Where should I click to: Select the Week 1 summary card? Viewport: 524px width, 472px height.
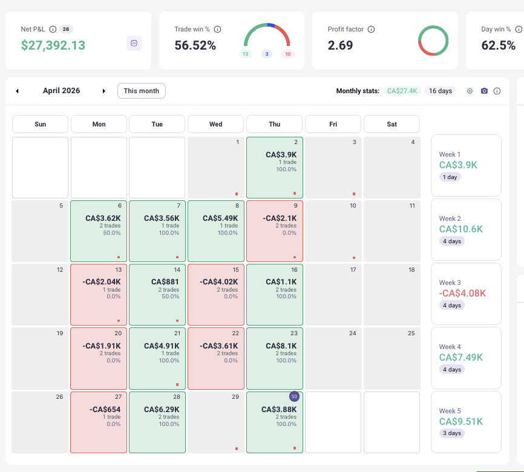466,165
